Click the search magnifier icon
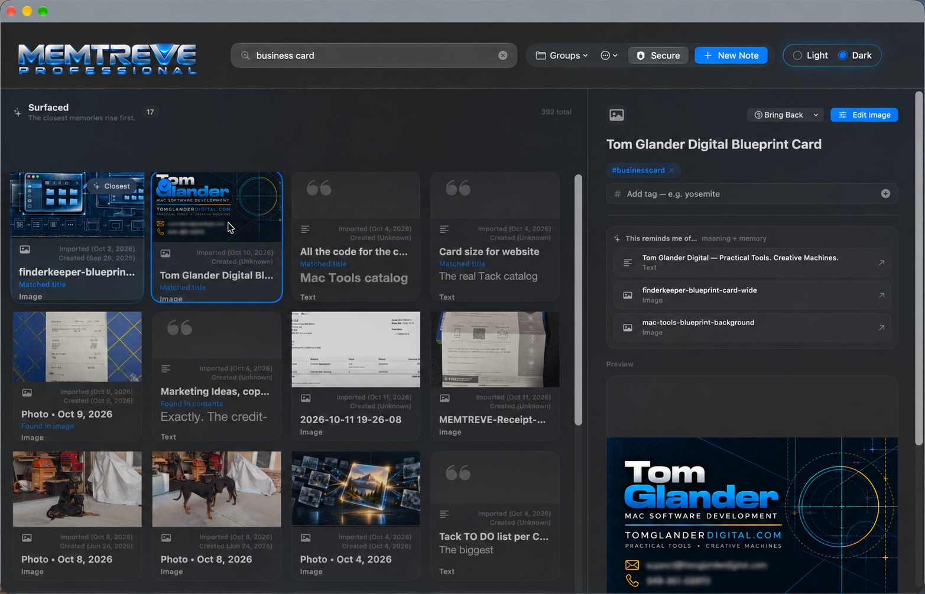925x594 pixels. (245, 56)
